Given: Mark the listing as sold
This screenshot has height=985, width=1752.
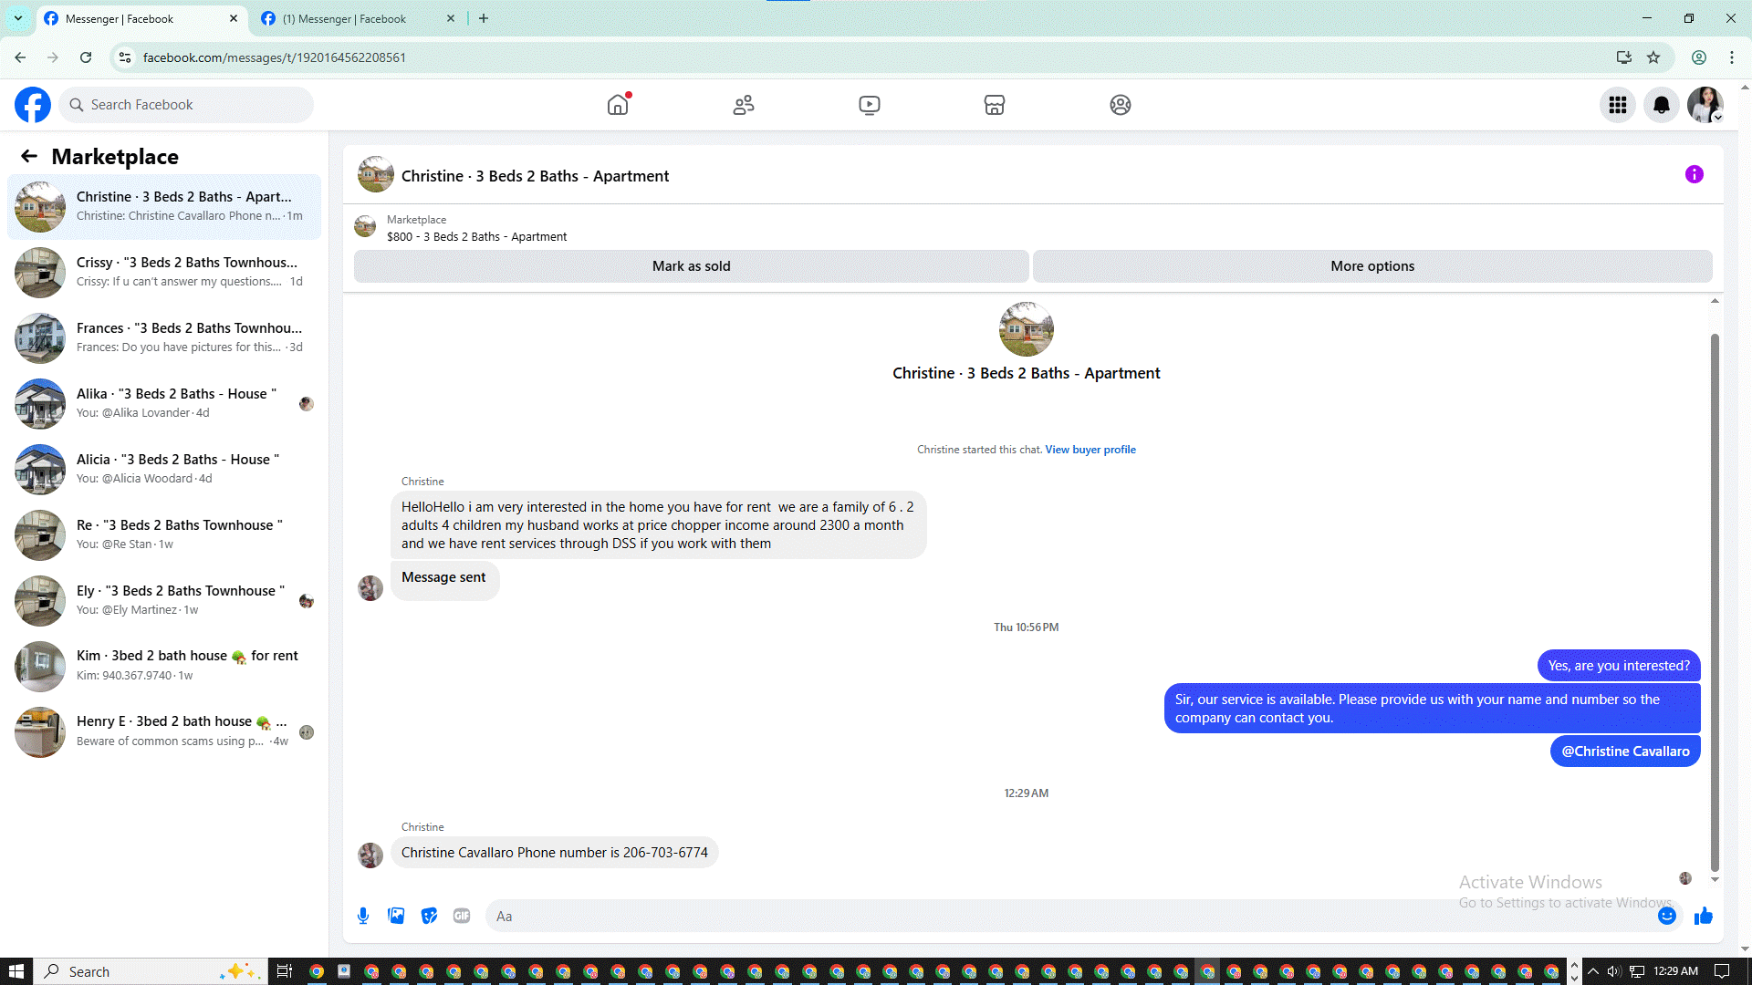Looking at the screenshot, I should (x=692, y=266).
